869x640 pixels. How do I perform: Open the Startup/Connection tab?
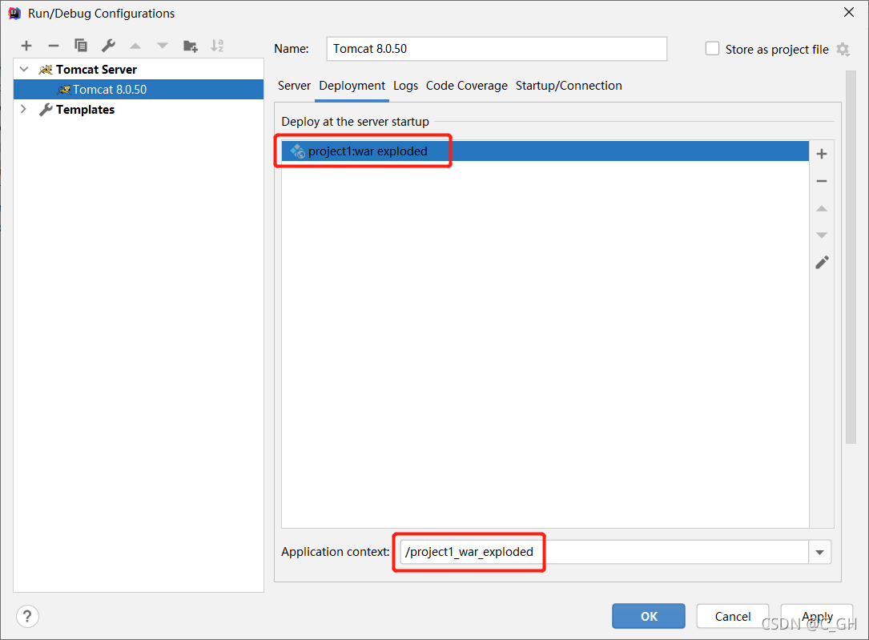coord(569,86)
